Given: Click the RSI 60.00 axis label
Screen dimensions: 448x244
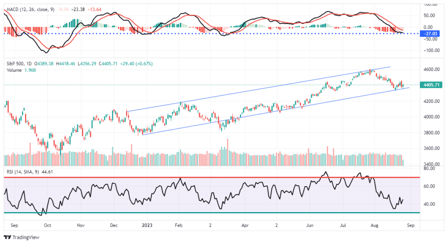Looking at the screenshot, I should (429, 186).
